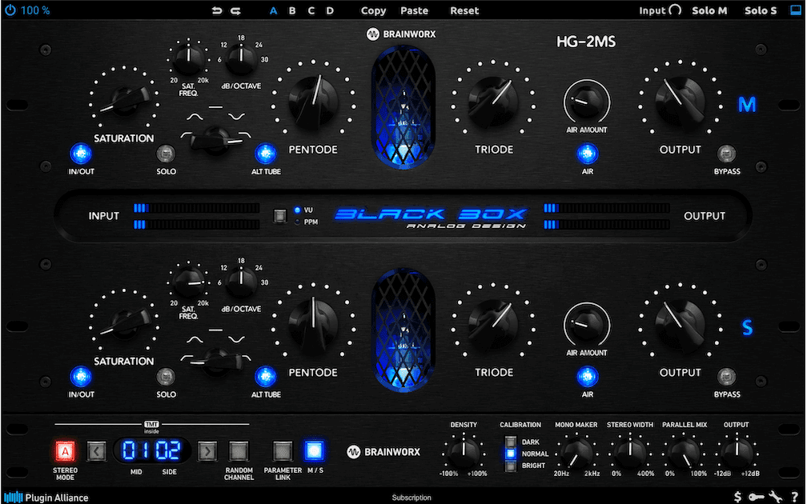Click next TMT channel arrow

point(207,451)
